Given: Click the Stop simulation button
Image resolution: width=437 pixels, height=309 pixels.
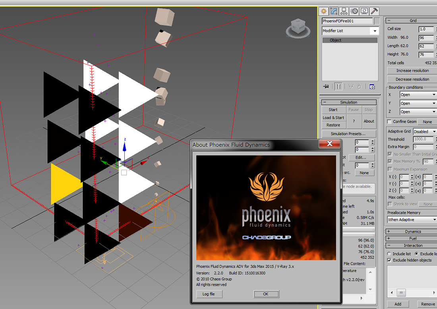Looking at the screenshot, I should click(x=369, y=110).
